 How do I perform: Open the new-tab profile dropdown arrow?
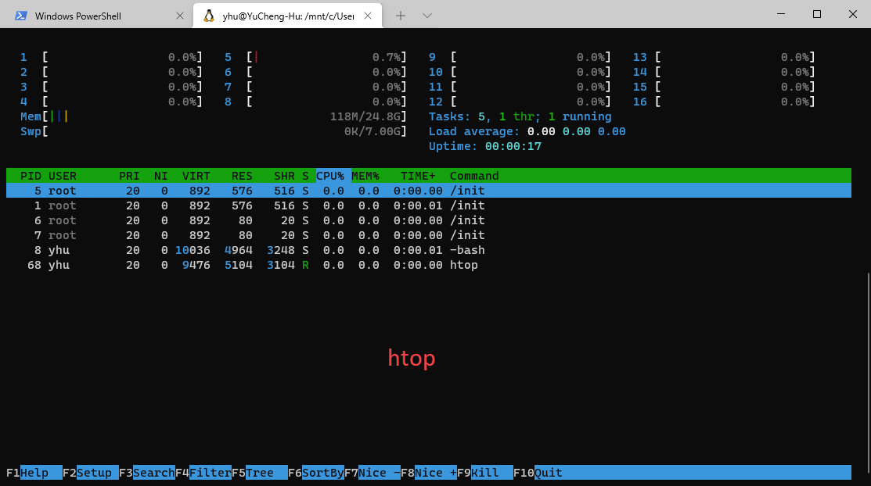(x=427, y=16)
